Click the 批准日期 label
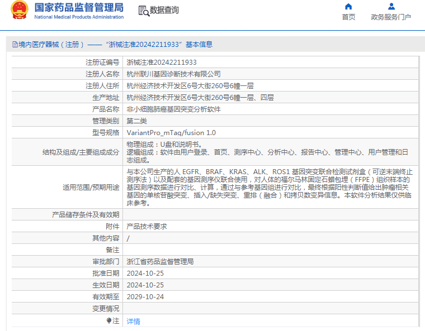The image size is (425, 331). [106, 274]
